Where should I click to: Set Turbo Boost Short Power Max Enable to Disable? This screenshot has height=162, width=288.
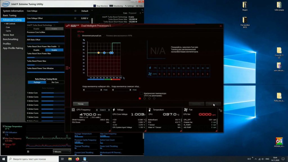tap(36, 50)
